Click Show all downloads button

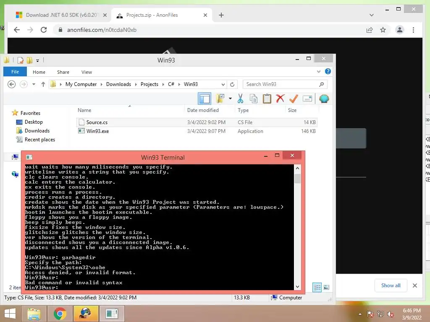coord(391,286)
